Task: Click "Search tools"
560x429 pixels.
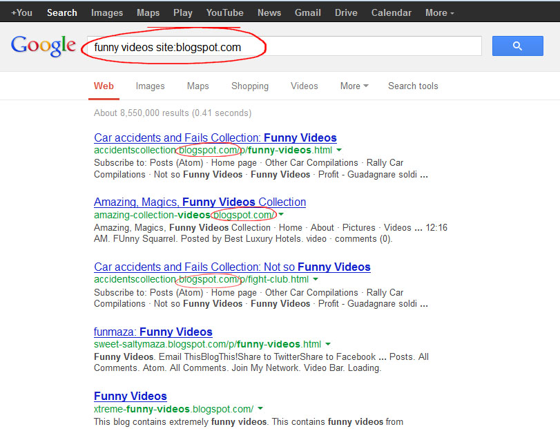Action: pyautogui.click(x=412, y=86)
